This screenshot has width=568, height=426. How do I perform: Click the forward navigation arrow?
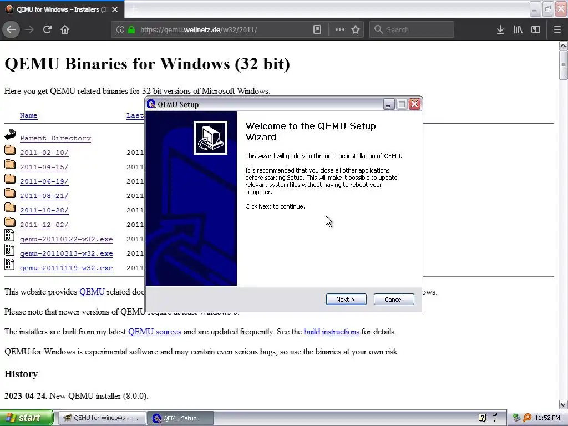coord(29,29)
